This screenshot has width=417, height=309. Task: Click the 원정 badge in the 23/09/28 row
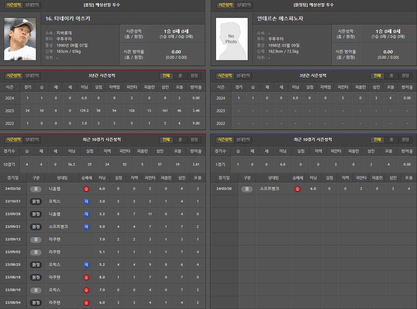point(36,214)
